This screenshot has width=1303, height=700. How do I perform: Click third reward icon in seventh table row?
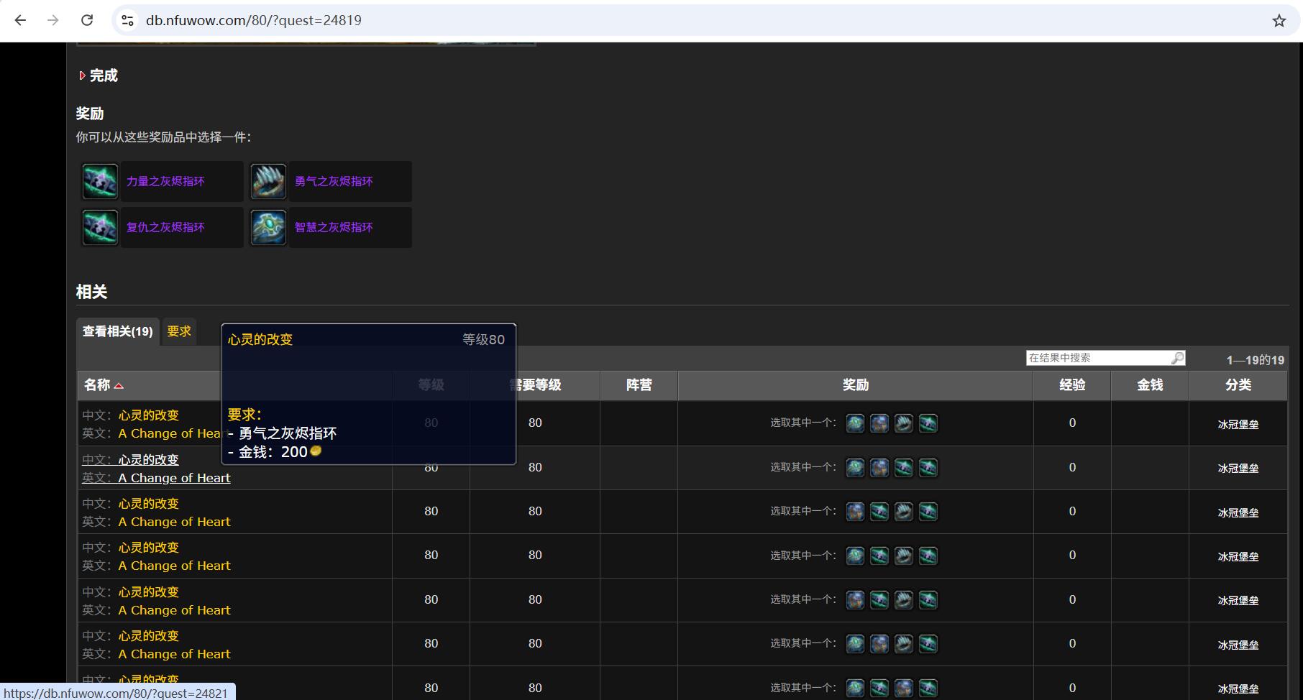click(904, 688)
